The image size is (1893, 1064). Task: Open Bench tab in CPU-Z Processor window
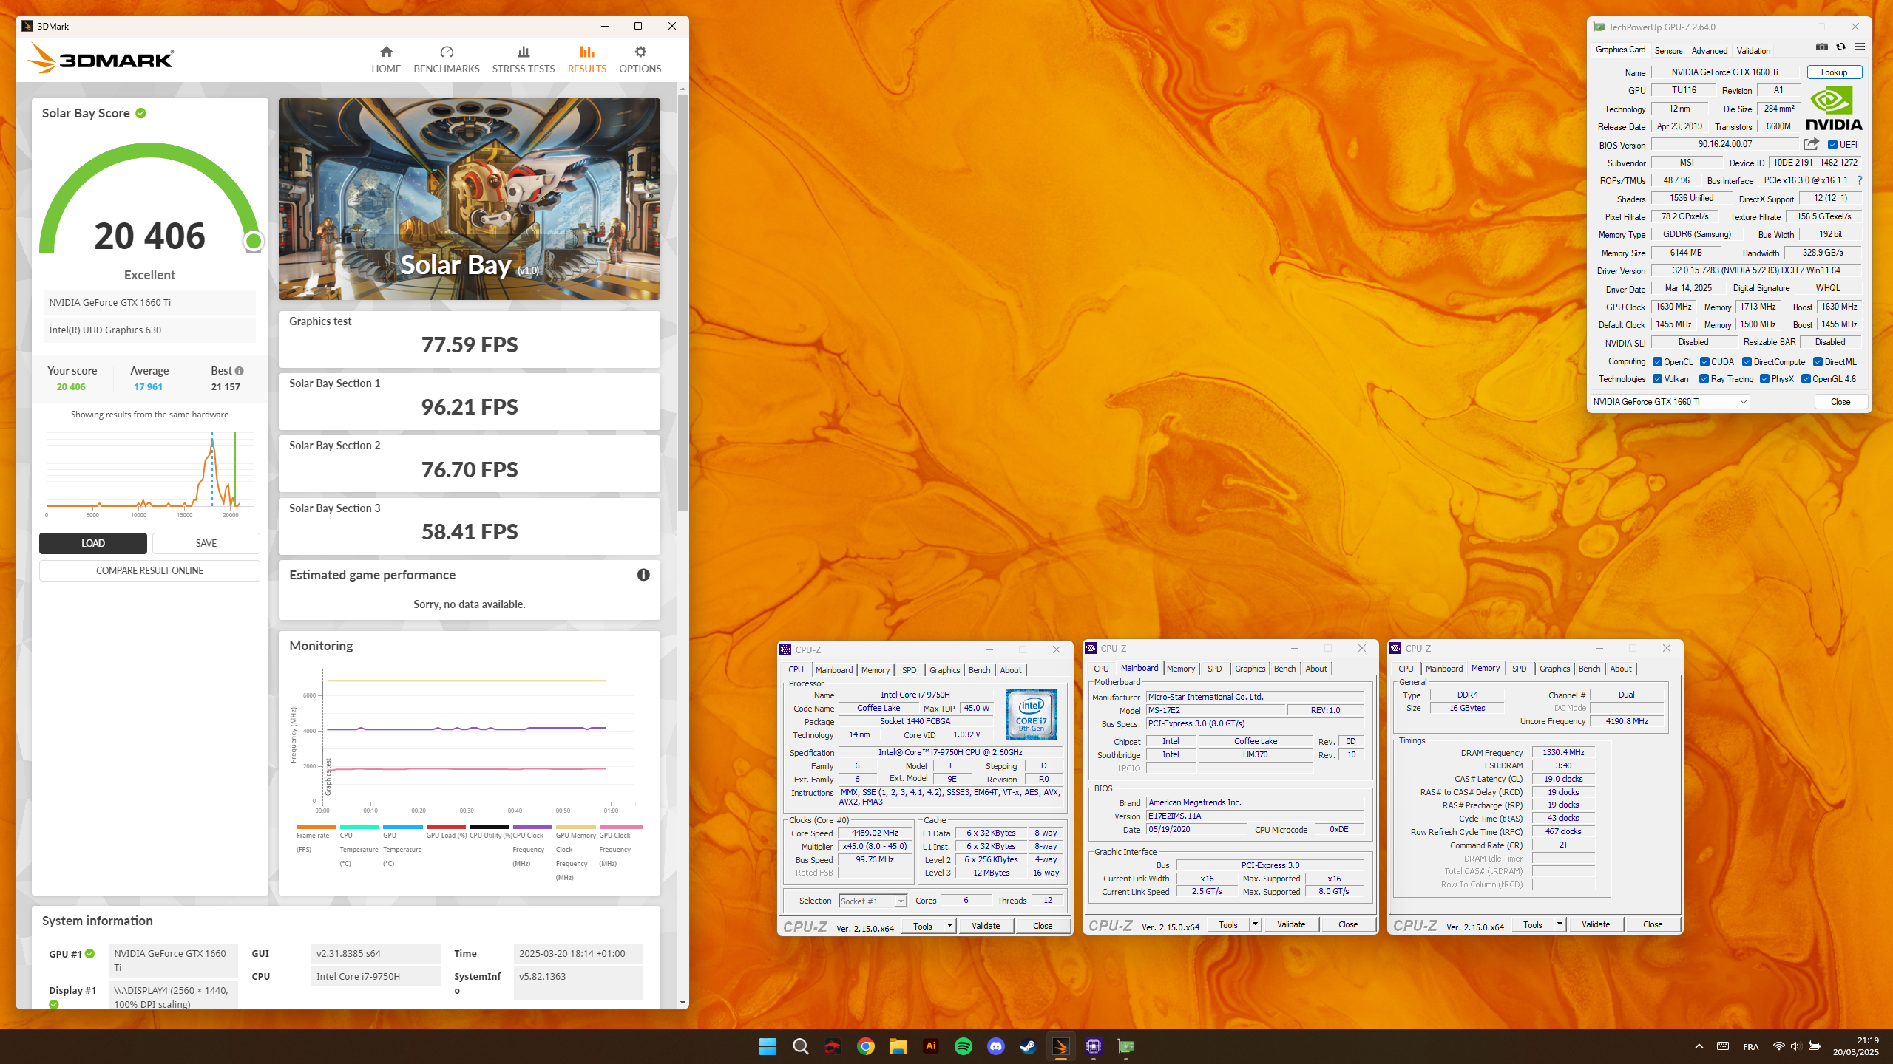pyautogui.click(x=979, y=670)
